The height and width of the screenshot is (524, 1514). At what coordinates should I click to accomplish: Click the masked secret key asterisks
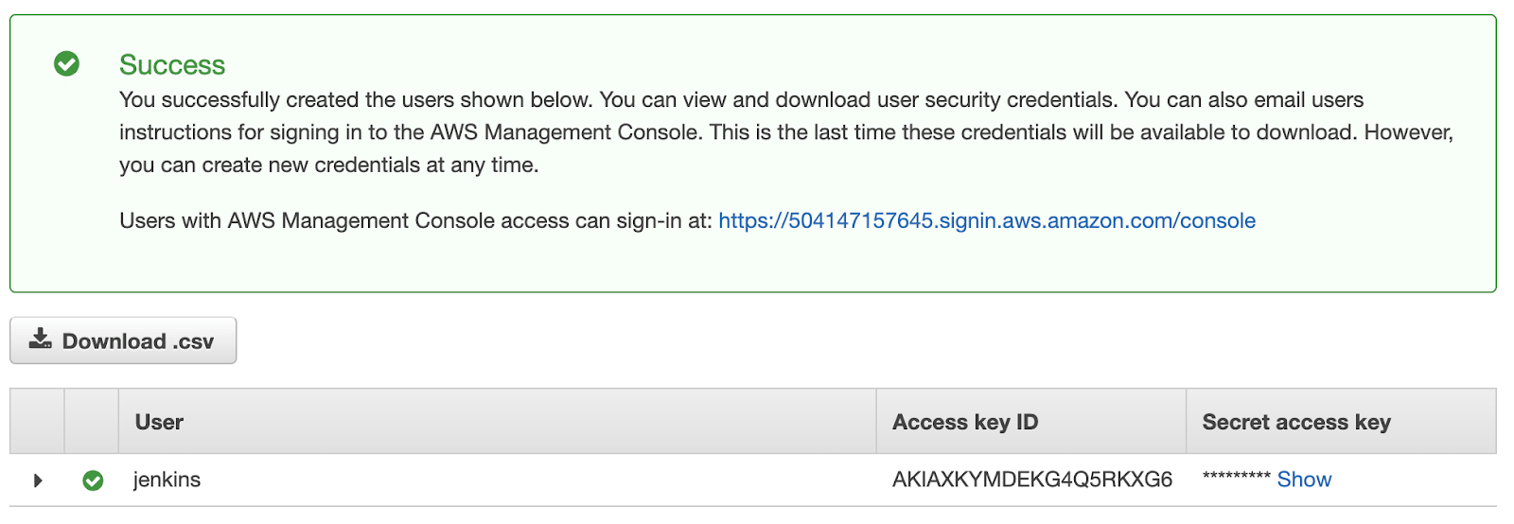pos(1236,478)
